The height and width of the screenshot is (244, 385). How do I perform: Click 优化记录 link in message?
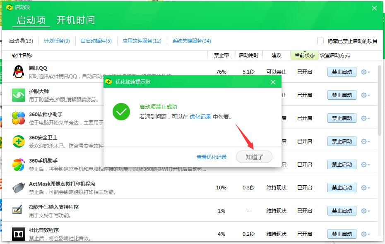point(200,117)
